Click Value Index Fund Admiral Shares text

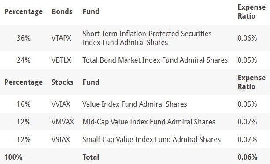tap(135, 104)
